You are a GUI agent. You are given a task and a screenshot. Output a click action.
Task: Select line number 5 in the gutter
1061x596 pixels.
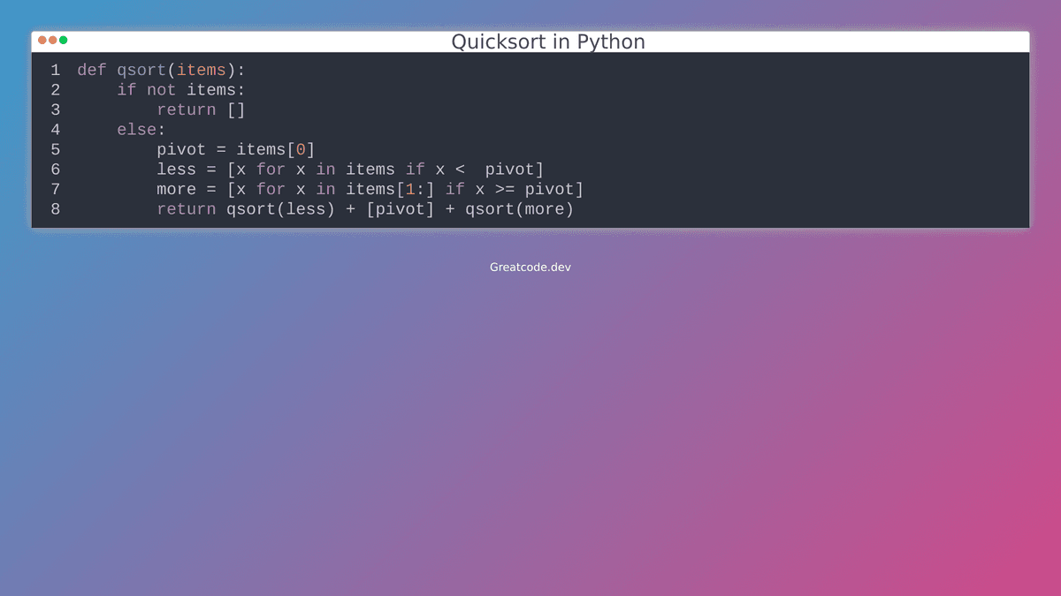click(55, 149)
